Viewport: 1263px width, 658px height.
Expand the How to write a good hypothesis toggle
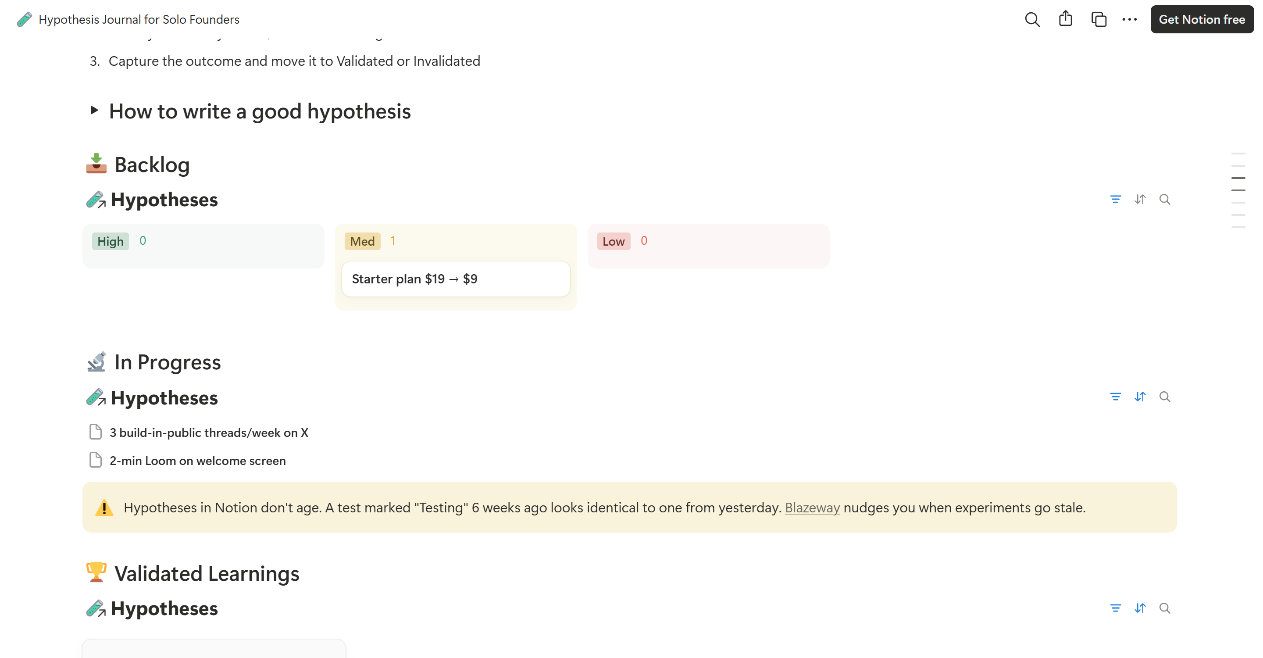coord(94,110)
